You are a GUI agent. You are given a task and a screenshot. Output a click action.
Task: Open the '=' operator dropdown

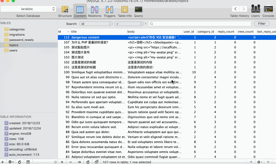click(x=129, y=24)
